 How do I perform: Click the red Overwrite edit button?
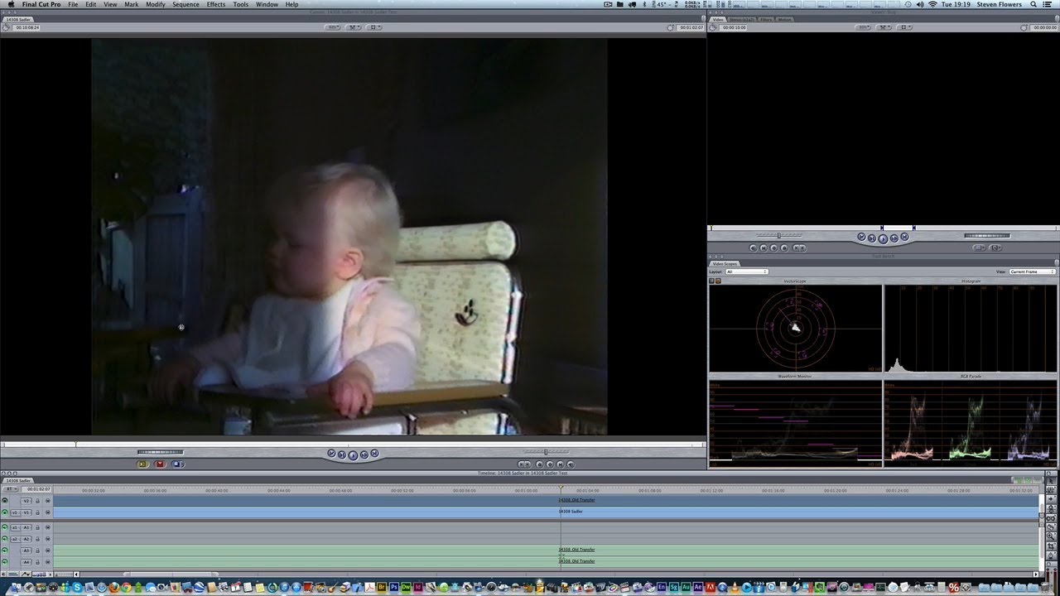[x=160, y=464]
